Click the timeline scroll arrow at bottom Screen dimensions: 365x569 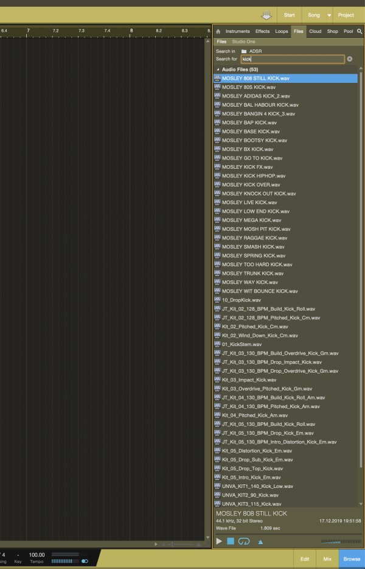[x=156, y=544]
